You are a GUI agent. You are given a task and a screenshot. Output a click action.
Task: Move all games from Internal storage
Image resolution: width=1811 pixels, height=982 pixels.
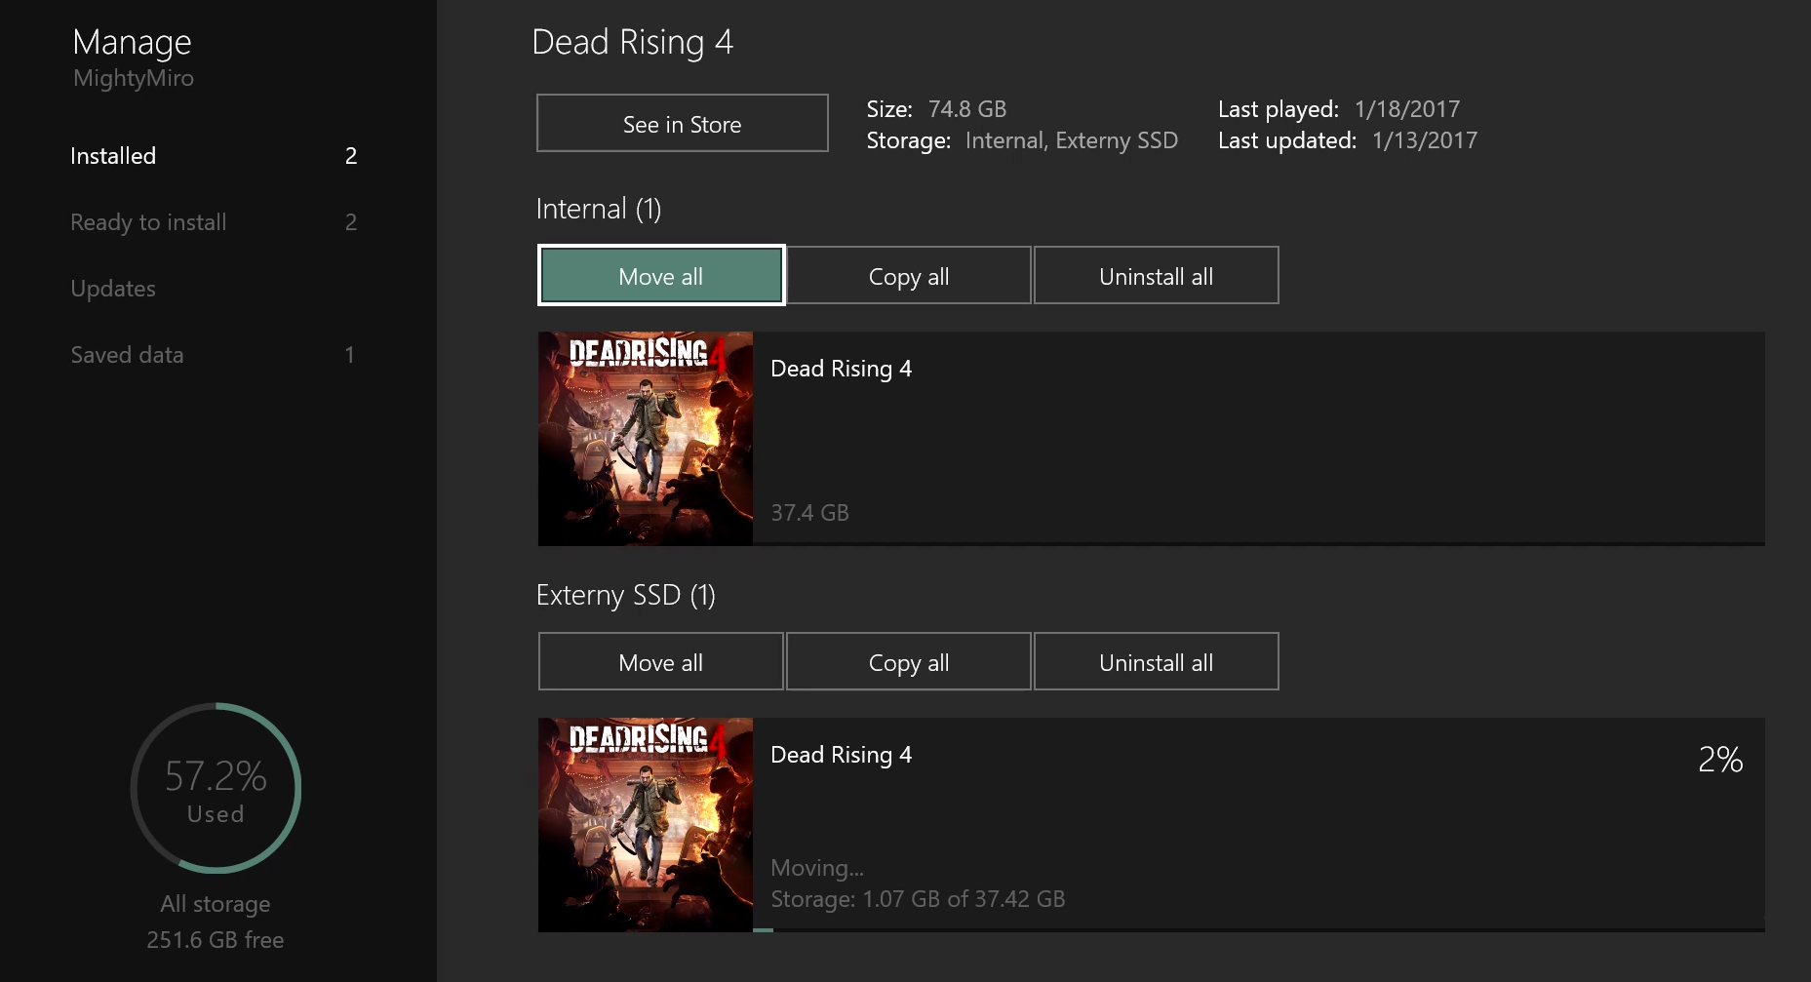pyautogui.click(x=661, y=276)
